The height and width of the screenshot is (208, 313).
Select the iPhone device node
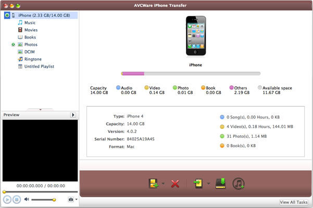(x=41, y=16)
